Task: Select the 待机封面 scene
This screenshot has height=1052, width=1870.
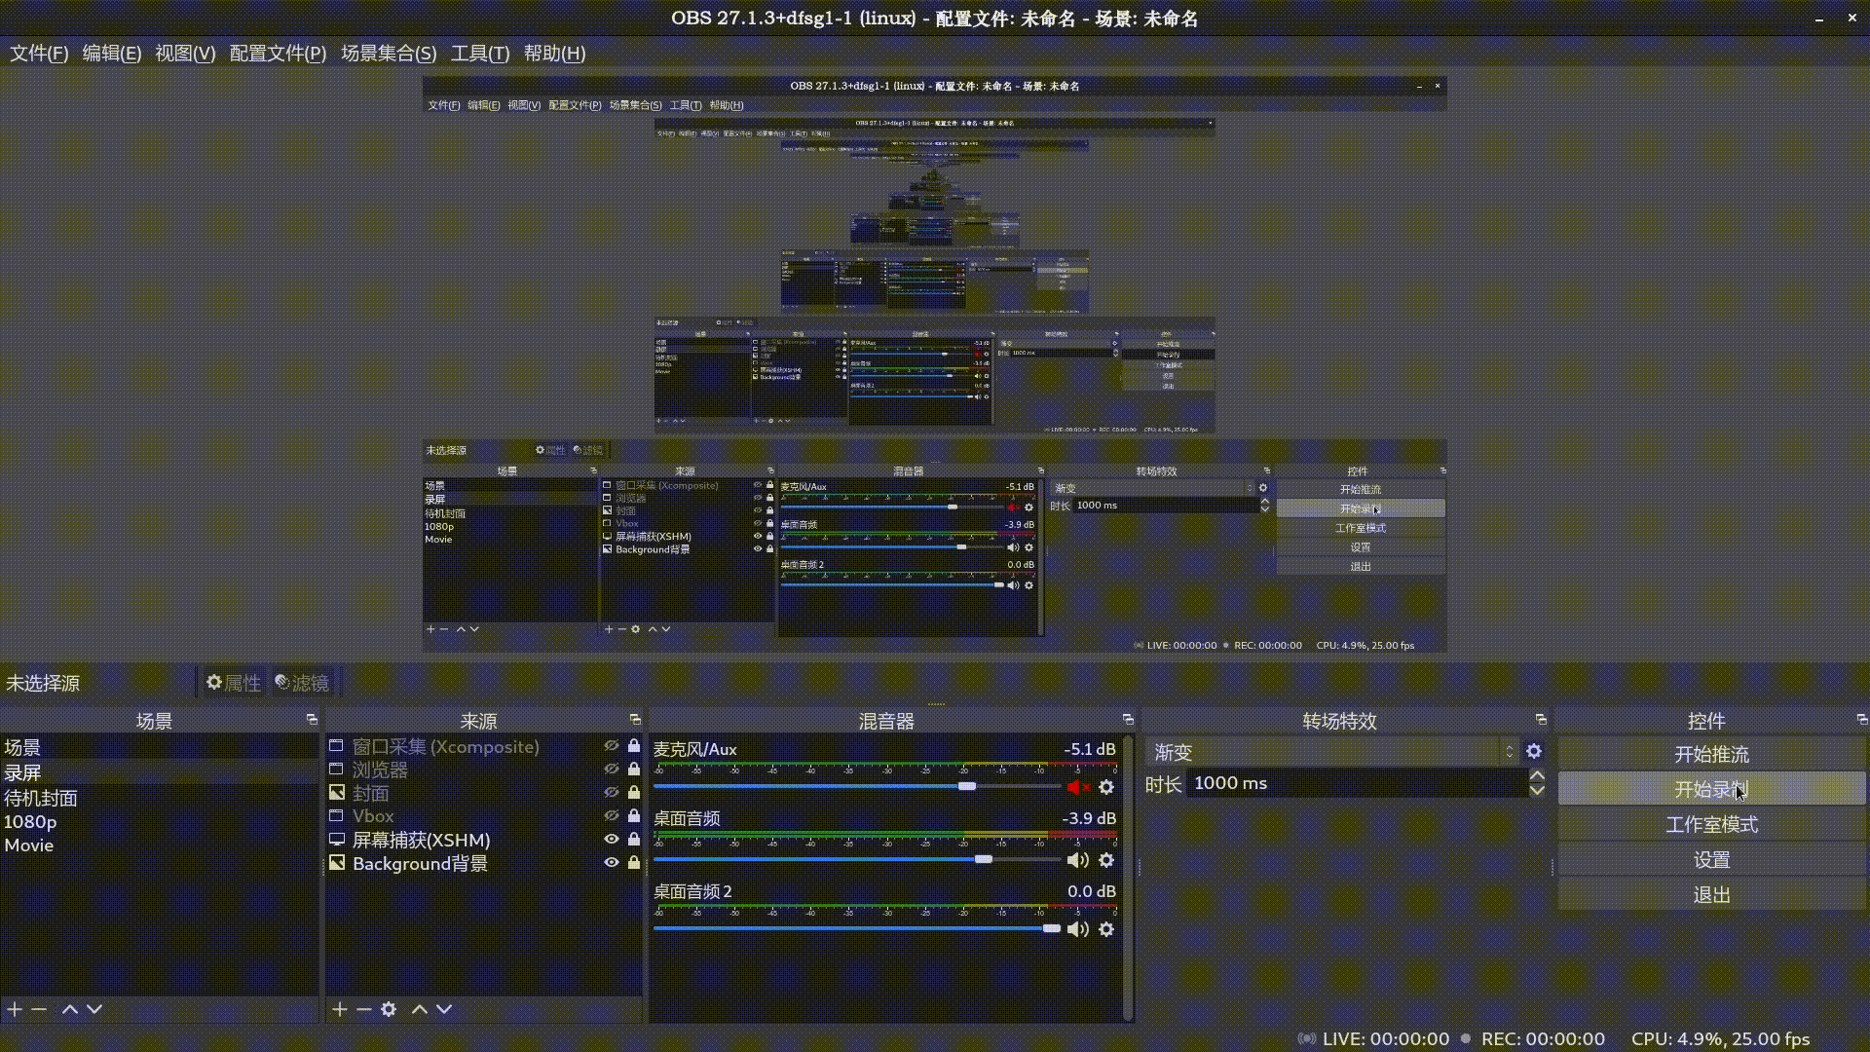Action: 159,798
